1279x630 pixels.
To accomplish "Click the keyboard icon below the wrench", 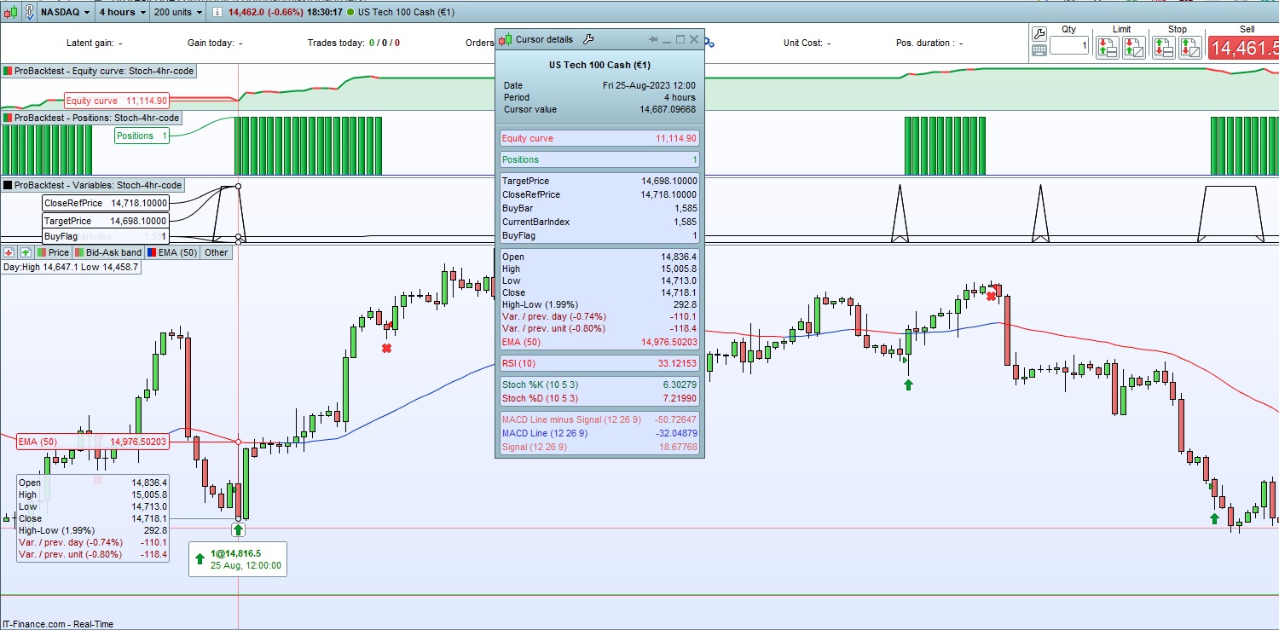I will 1039,50.
